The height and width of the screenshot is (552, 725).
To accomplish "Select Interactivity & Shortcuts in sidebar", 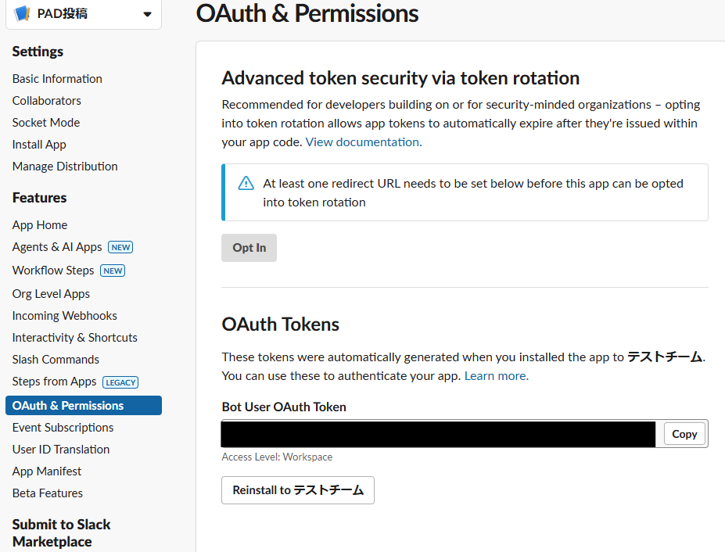I will pos(75,338).
